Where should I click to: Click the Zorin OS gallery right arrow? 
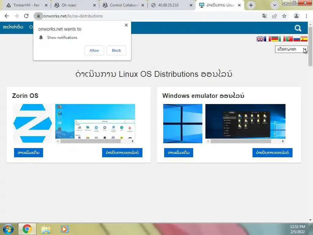[x=133, y=141]
